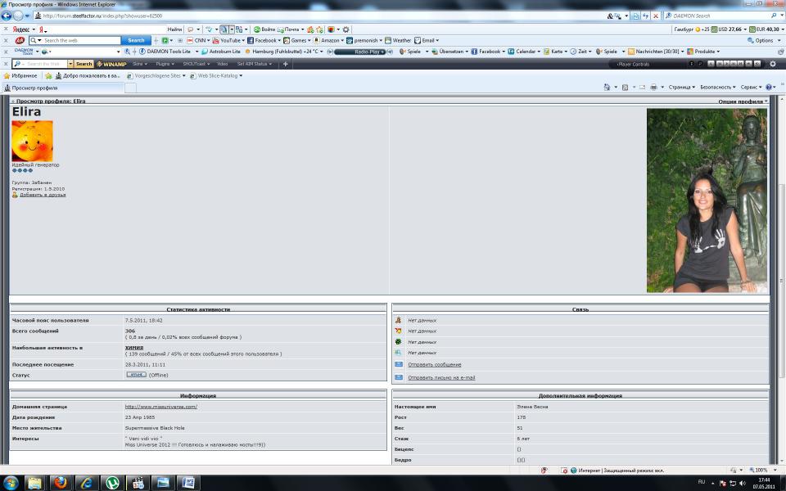Click the Отправить сообщение link

pos(434,365)
